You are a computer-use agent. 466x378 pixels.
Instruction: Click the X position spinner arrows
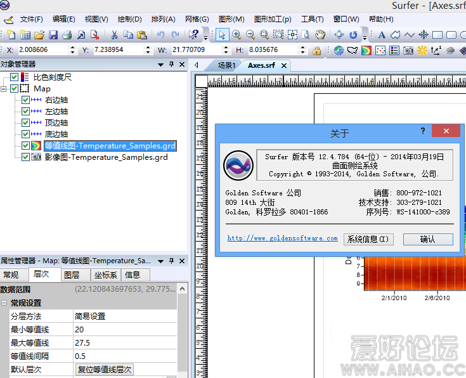pos(72,50)
